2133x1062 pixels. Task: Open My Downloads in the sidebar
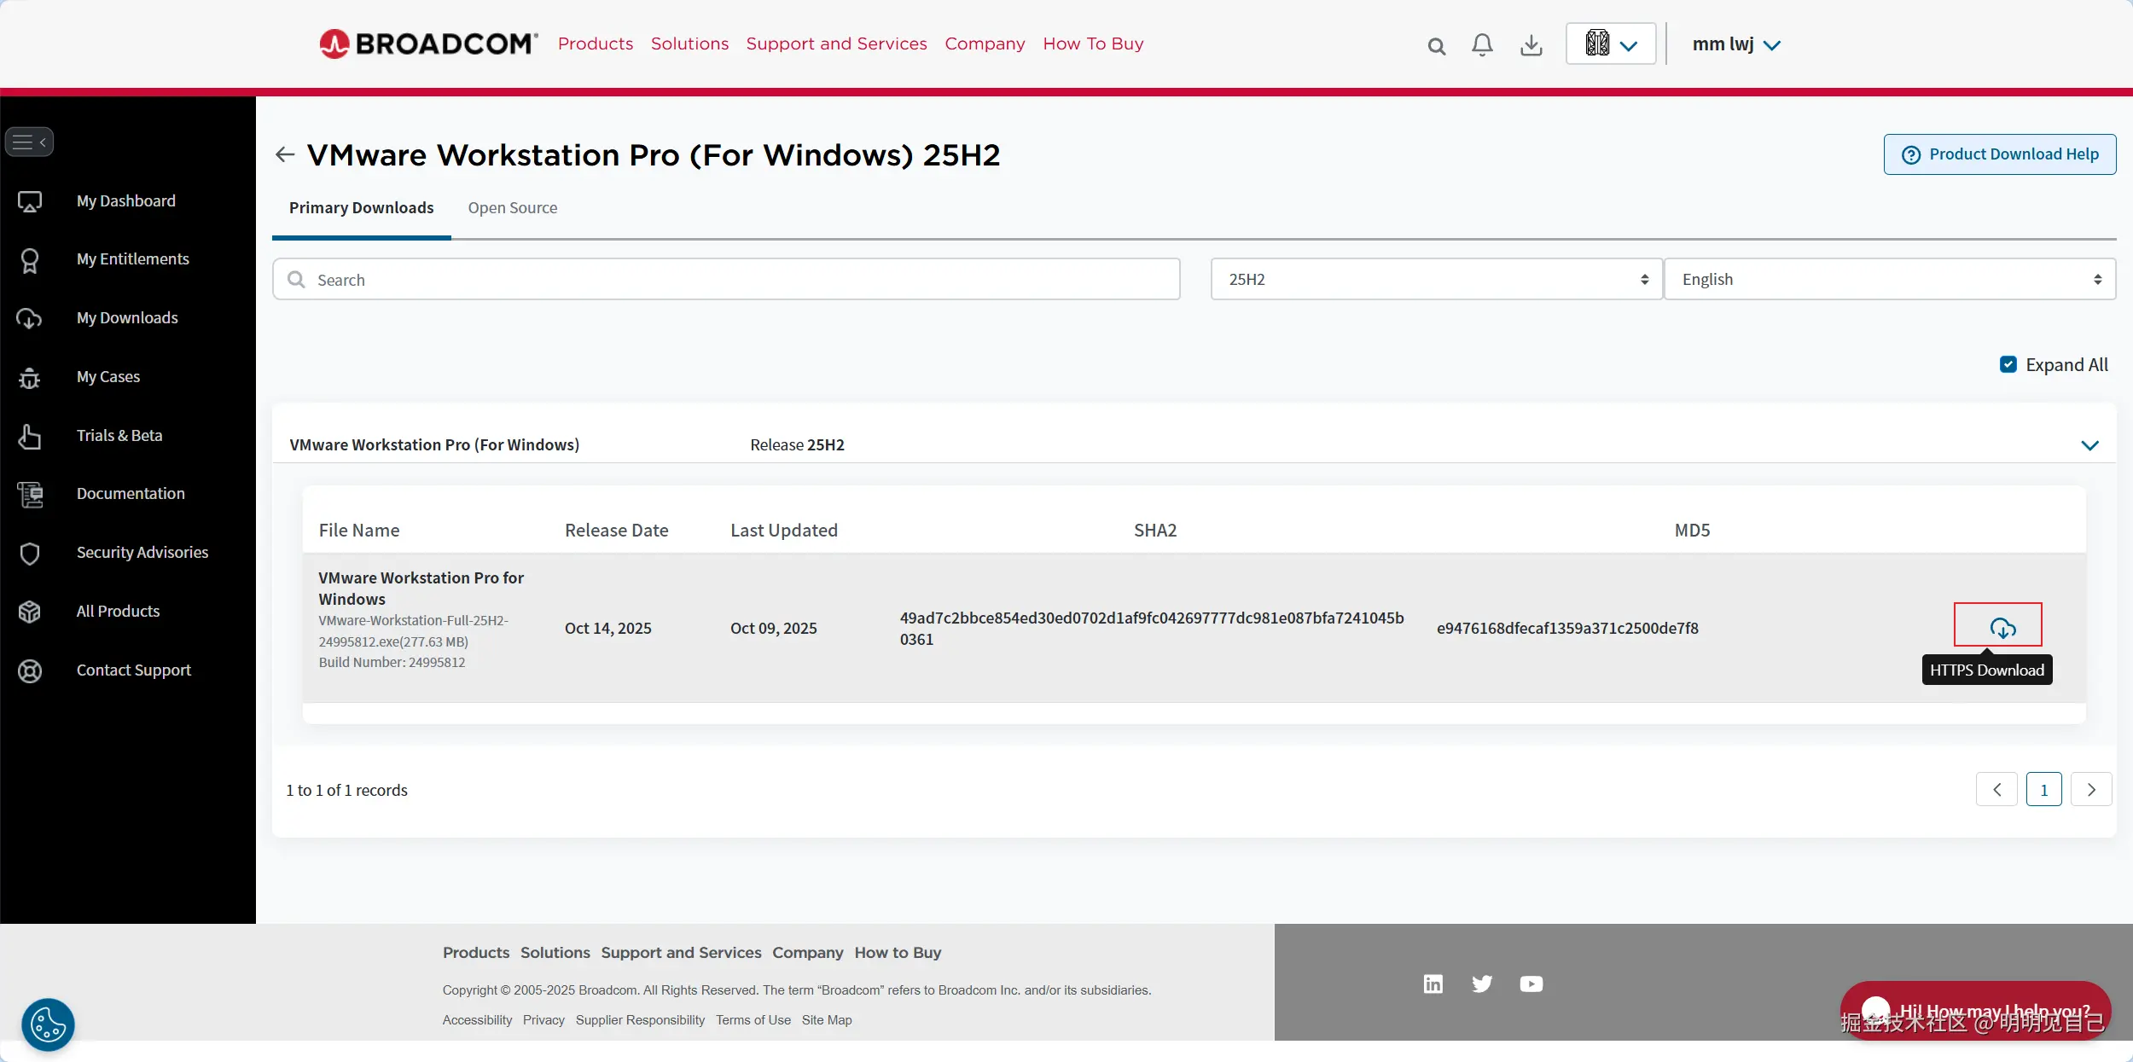(x=127, y=318)
